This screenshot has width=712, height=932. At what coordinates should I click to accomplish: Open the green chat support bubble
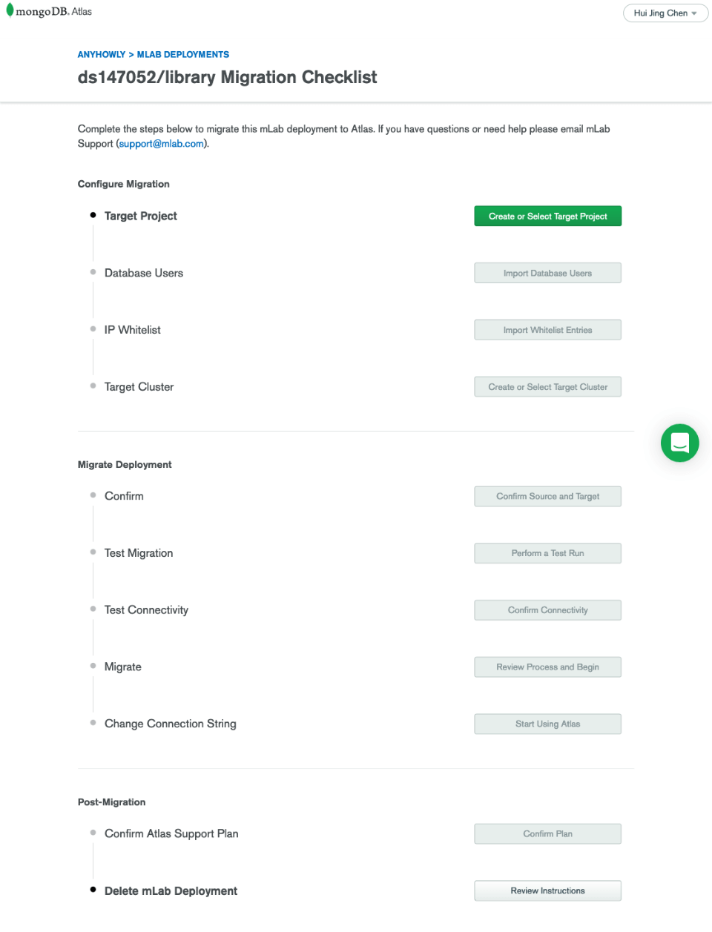click(x=680, y=443)
